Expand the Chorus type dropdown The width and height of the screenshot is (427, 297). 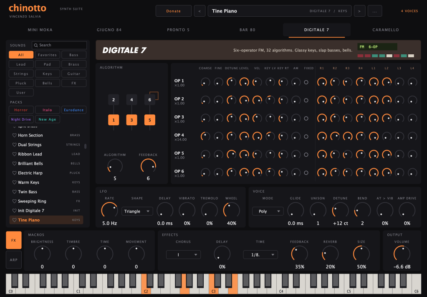tap(183, 254)
